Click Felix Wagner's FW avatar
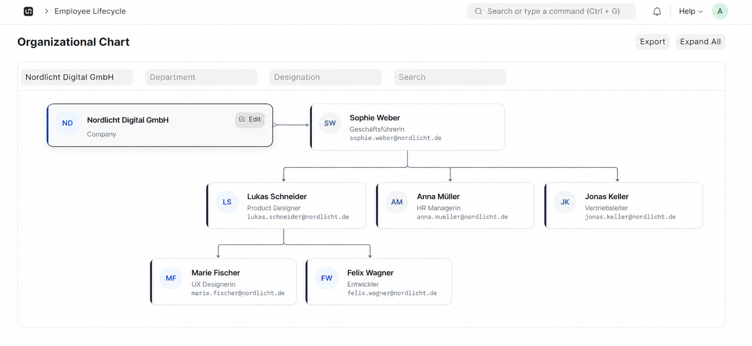Viewport: 752px width, 346px height. click(327, 278)
